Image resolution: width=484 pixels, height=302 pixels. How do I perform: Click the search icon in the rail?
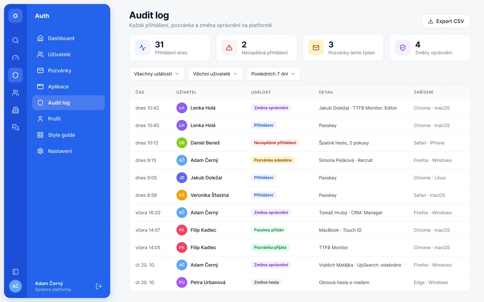tap(15, 40)
